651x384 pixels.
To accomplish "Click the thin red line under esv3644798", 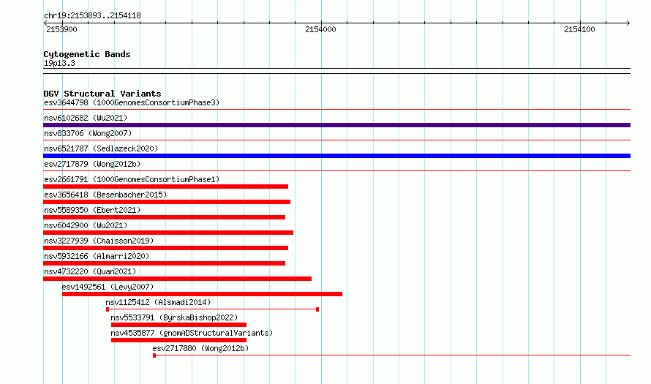I will coord(336,110).
